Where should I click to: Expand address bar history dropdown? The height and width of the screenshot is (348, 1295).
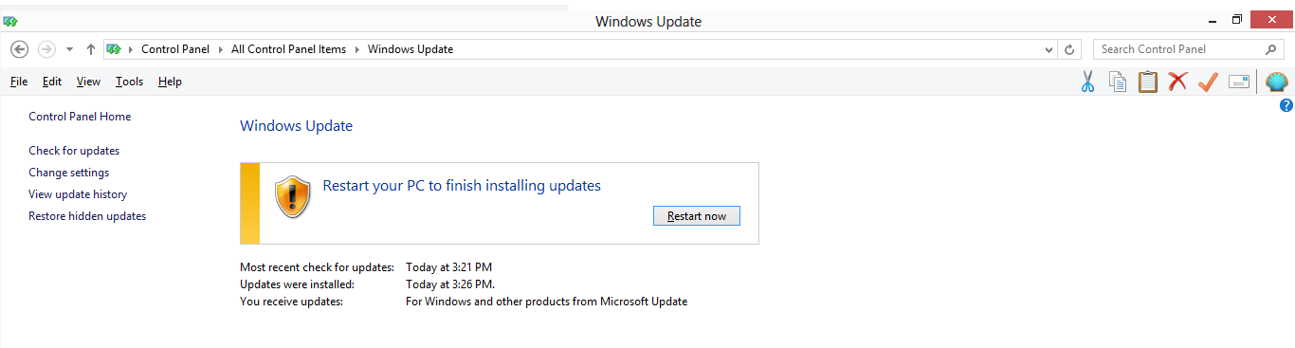coord(1049,49)
